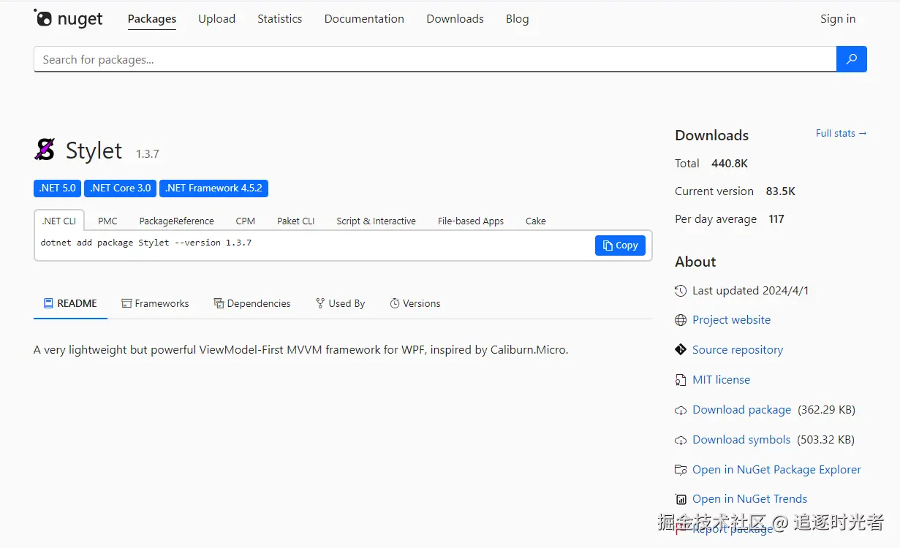Focus the Search for packages field

[x=435, y=59]
